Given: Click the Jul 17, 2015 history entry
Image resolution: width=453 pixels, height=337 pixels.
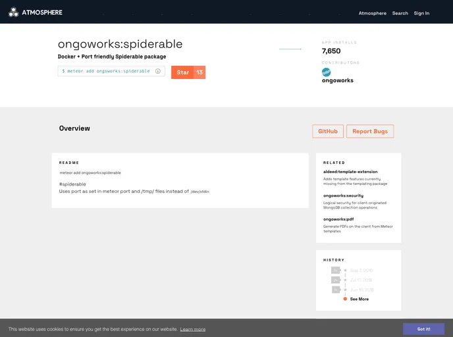Looking at the screenshot, I should (361, 280).
